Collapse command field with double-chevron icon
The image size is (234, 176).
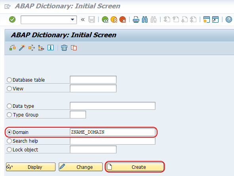pos(82,19)
